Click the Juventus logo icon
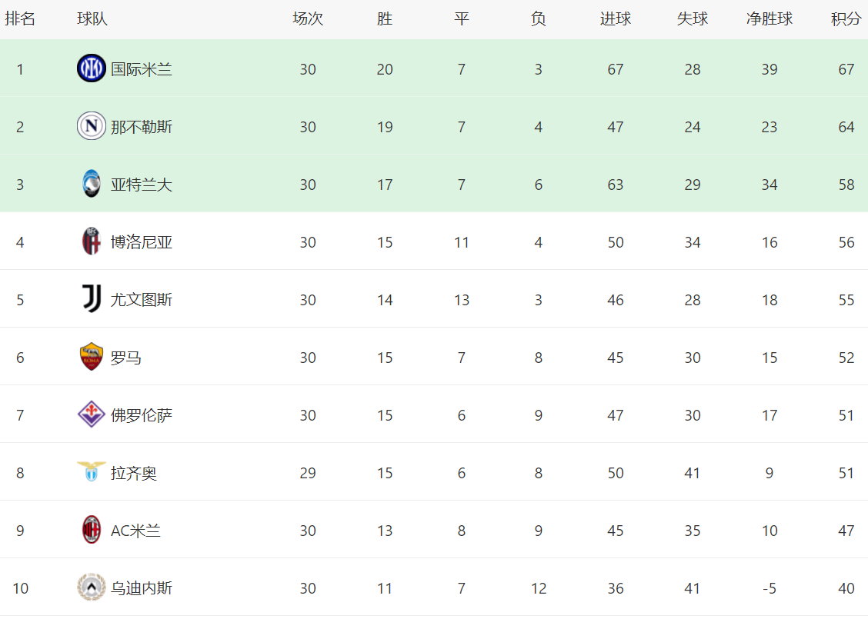Viewport: 868px width, 619px height. pyautogui.click(x=92, y=299)
